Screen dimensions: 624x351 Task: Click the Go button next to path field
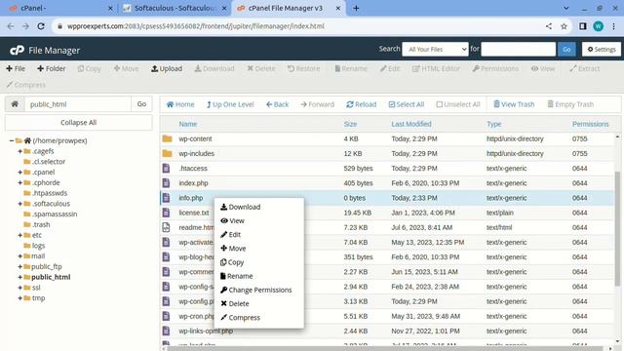coord(141,104)
